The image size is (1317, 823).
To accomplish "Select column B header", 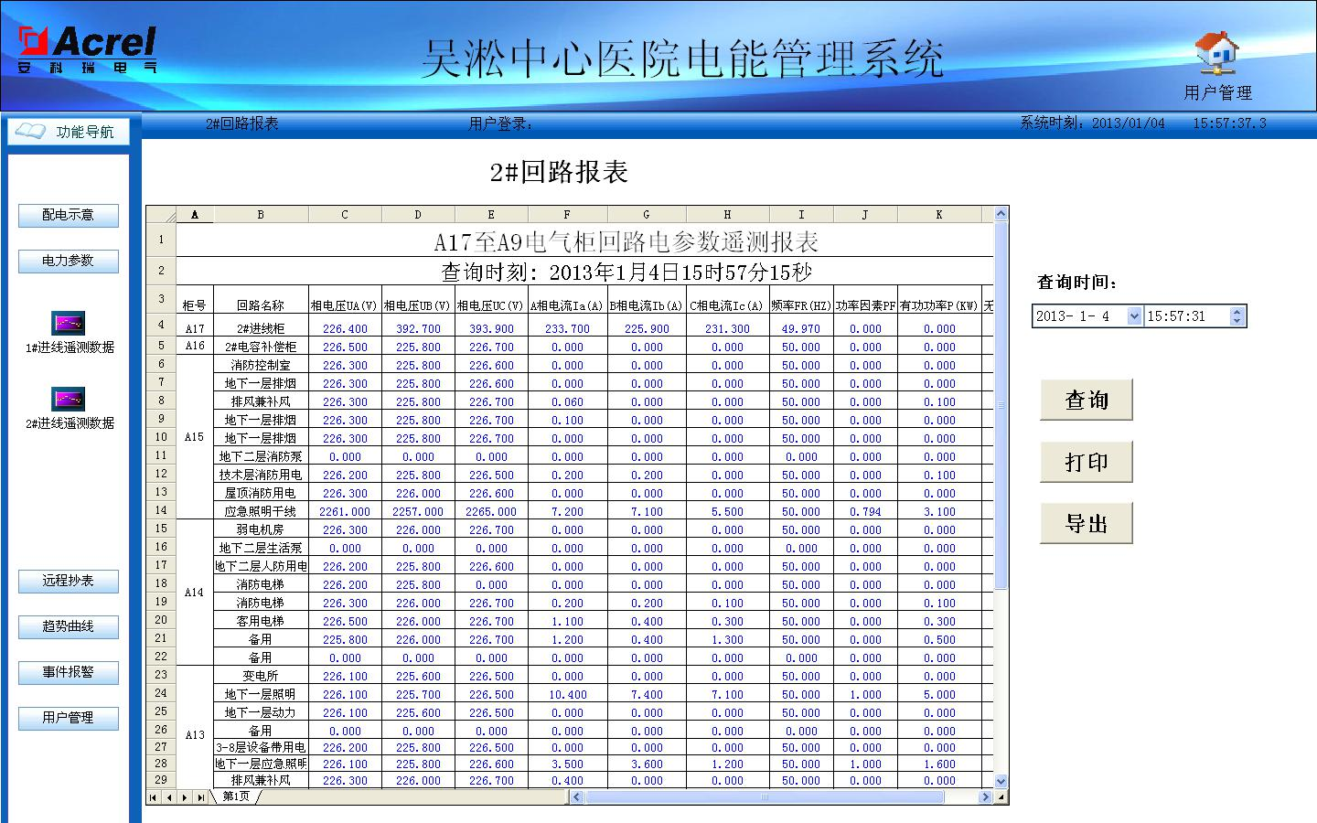I will coord(261,215).
